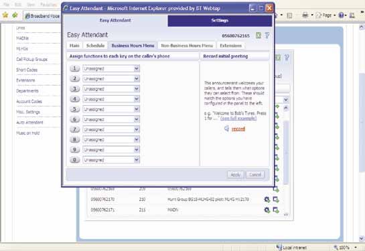The height and width of the screenshot is (251, 365).
Task: Open the Unassigned dropdown for key 3
Action: (111, 89)
